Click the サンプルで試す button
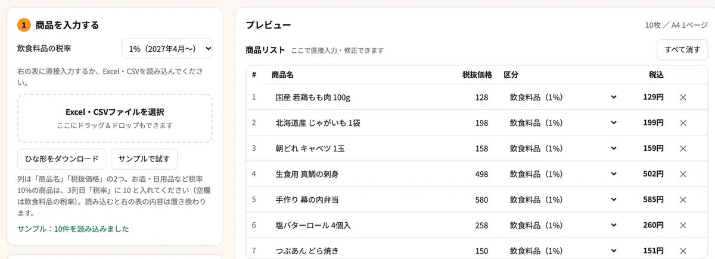The image size is (715, 259). pos(144,159)
